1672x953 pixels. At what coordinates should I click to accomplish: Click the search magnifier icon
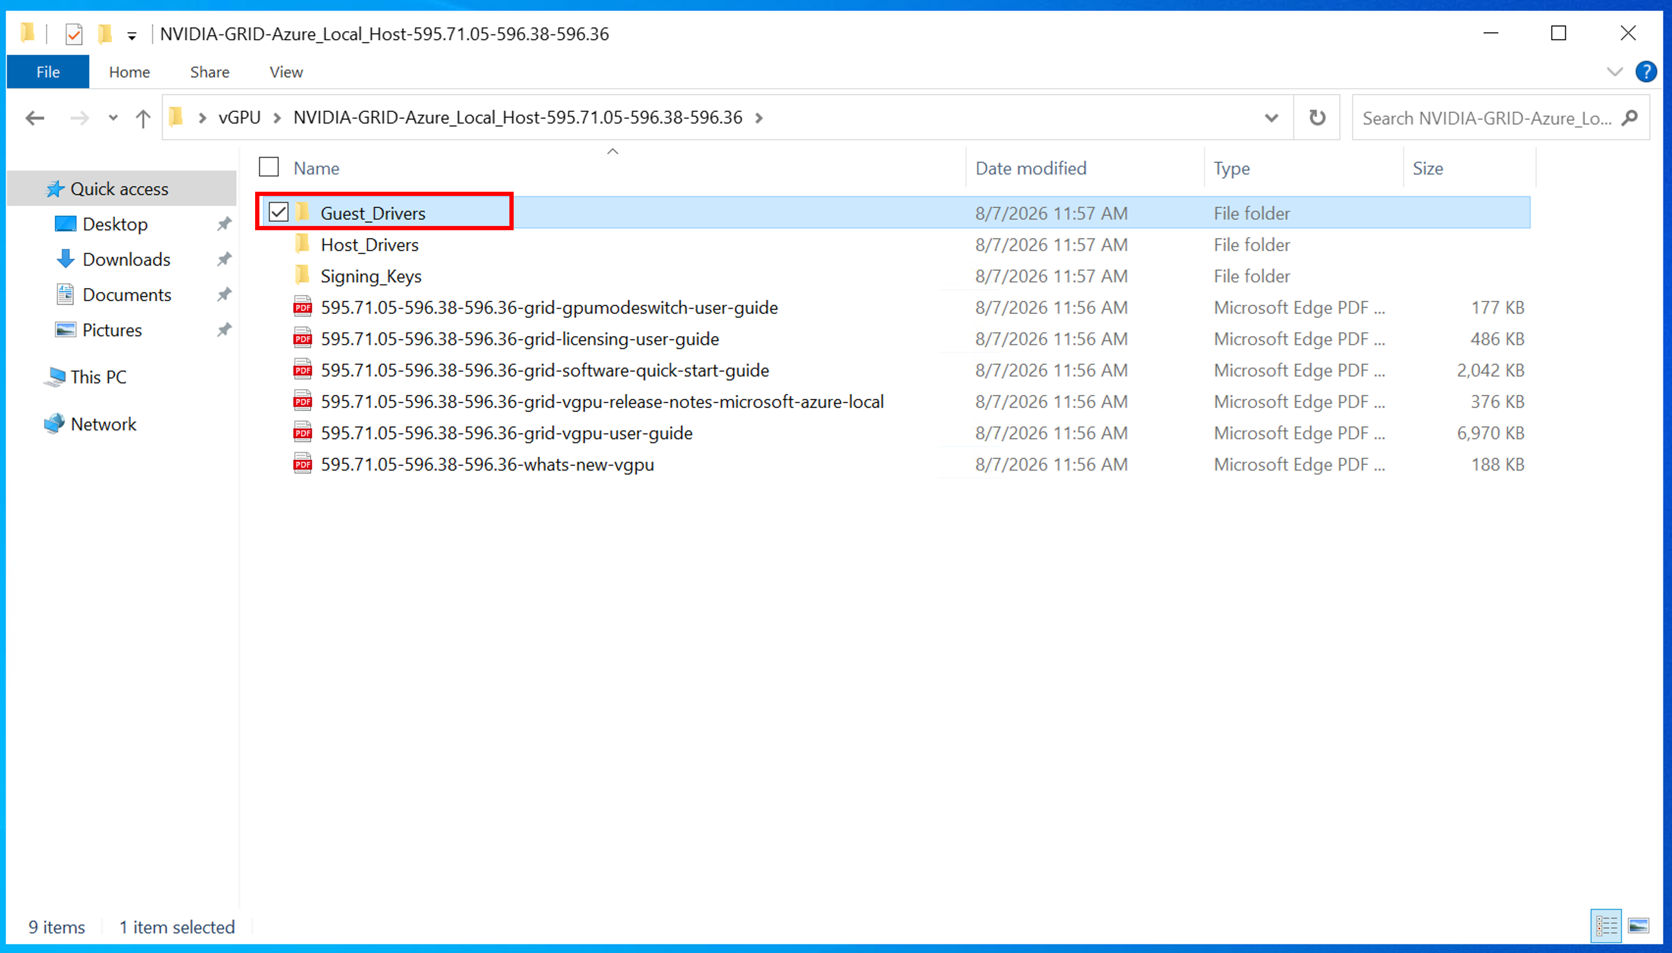tap(1630, 118)
